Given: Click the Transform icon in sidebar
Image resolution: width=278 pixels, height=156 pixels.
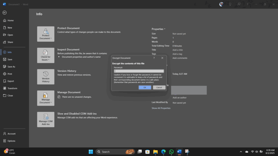Looking at the screenshot, I should tap(5, 89).
